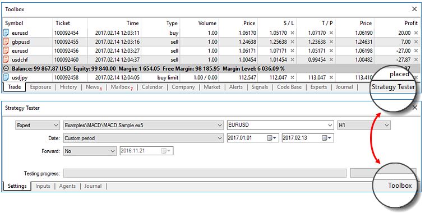Open the Alerts tab
This screenshot has width=425, height=213.
236,87
